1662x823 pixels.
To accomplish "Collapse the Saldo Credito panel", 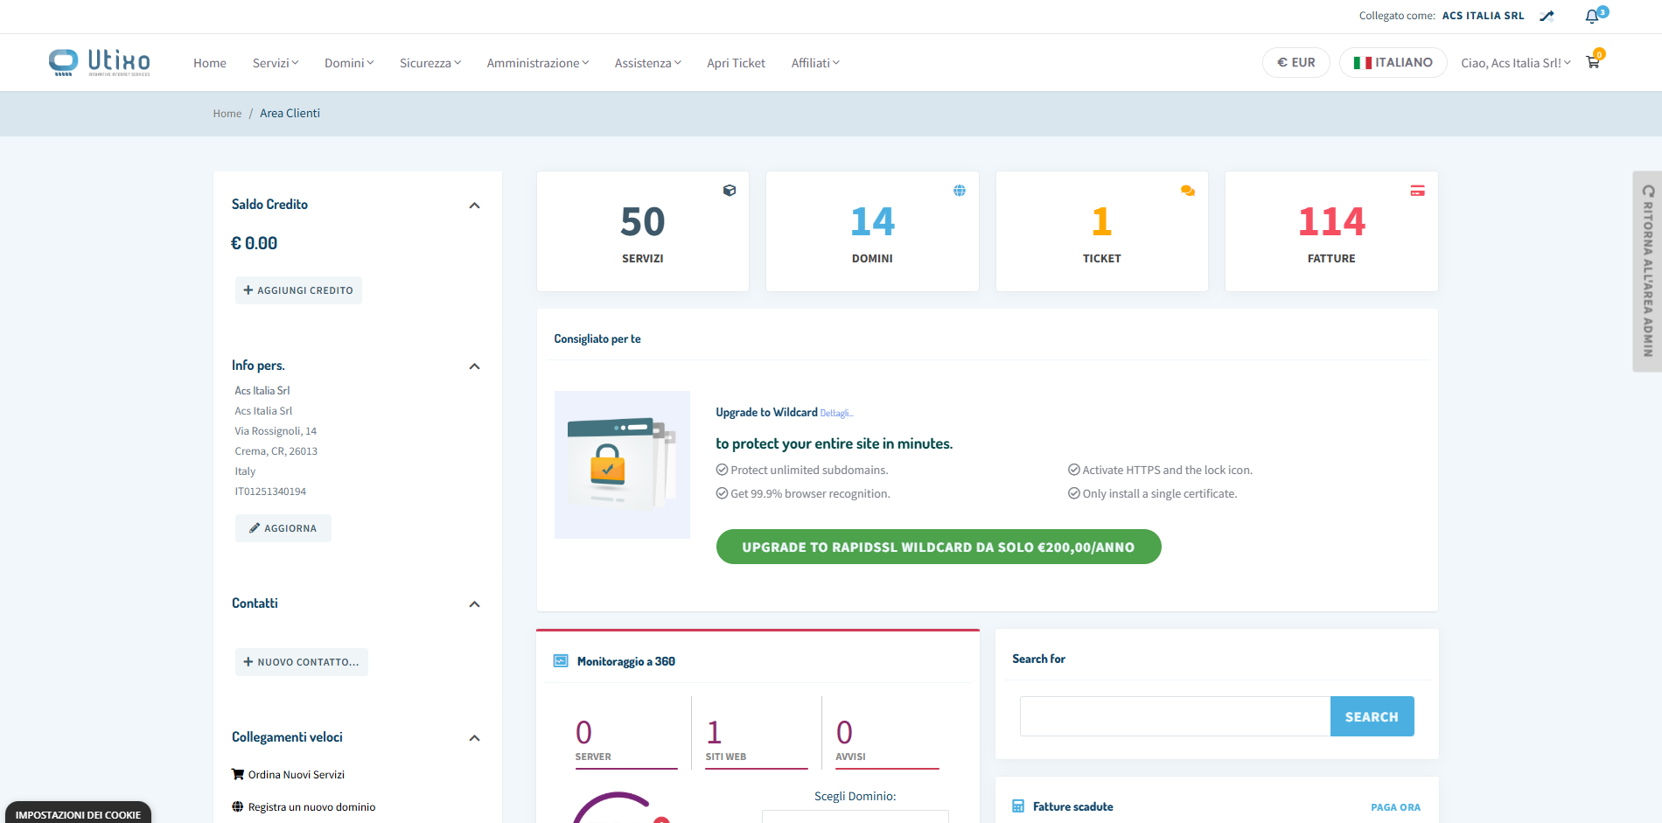I will click(474, 206).
